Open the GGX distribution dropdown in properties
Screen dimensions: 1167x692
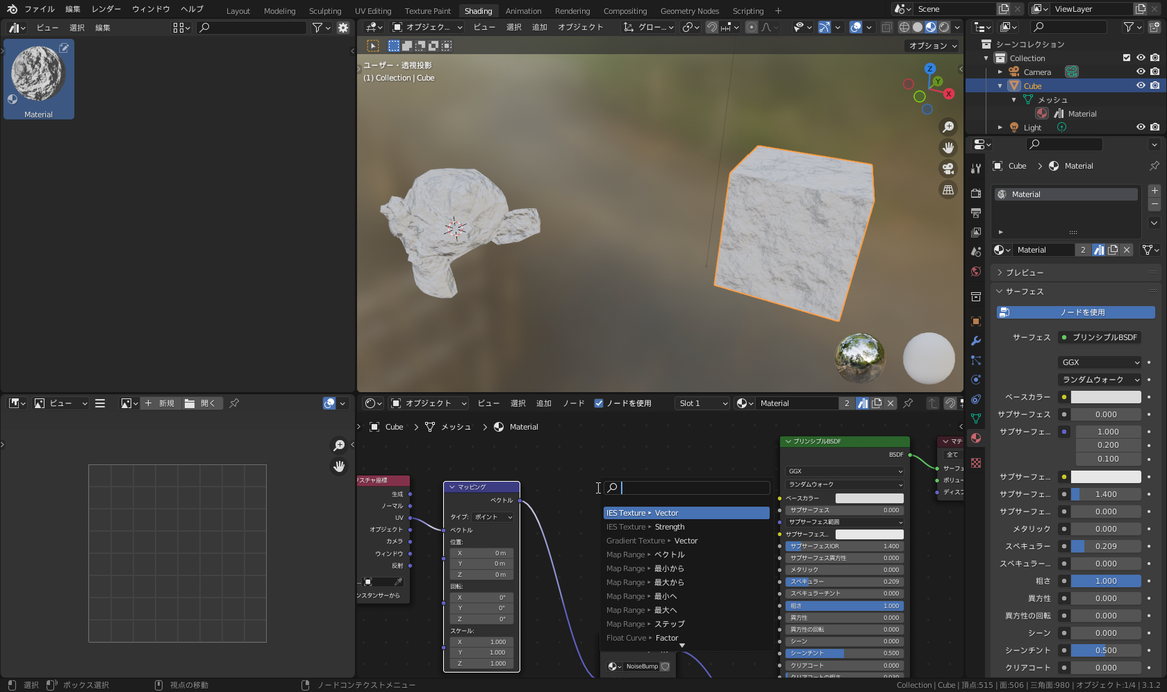point(1100,362)
